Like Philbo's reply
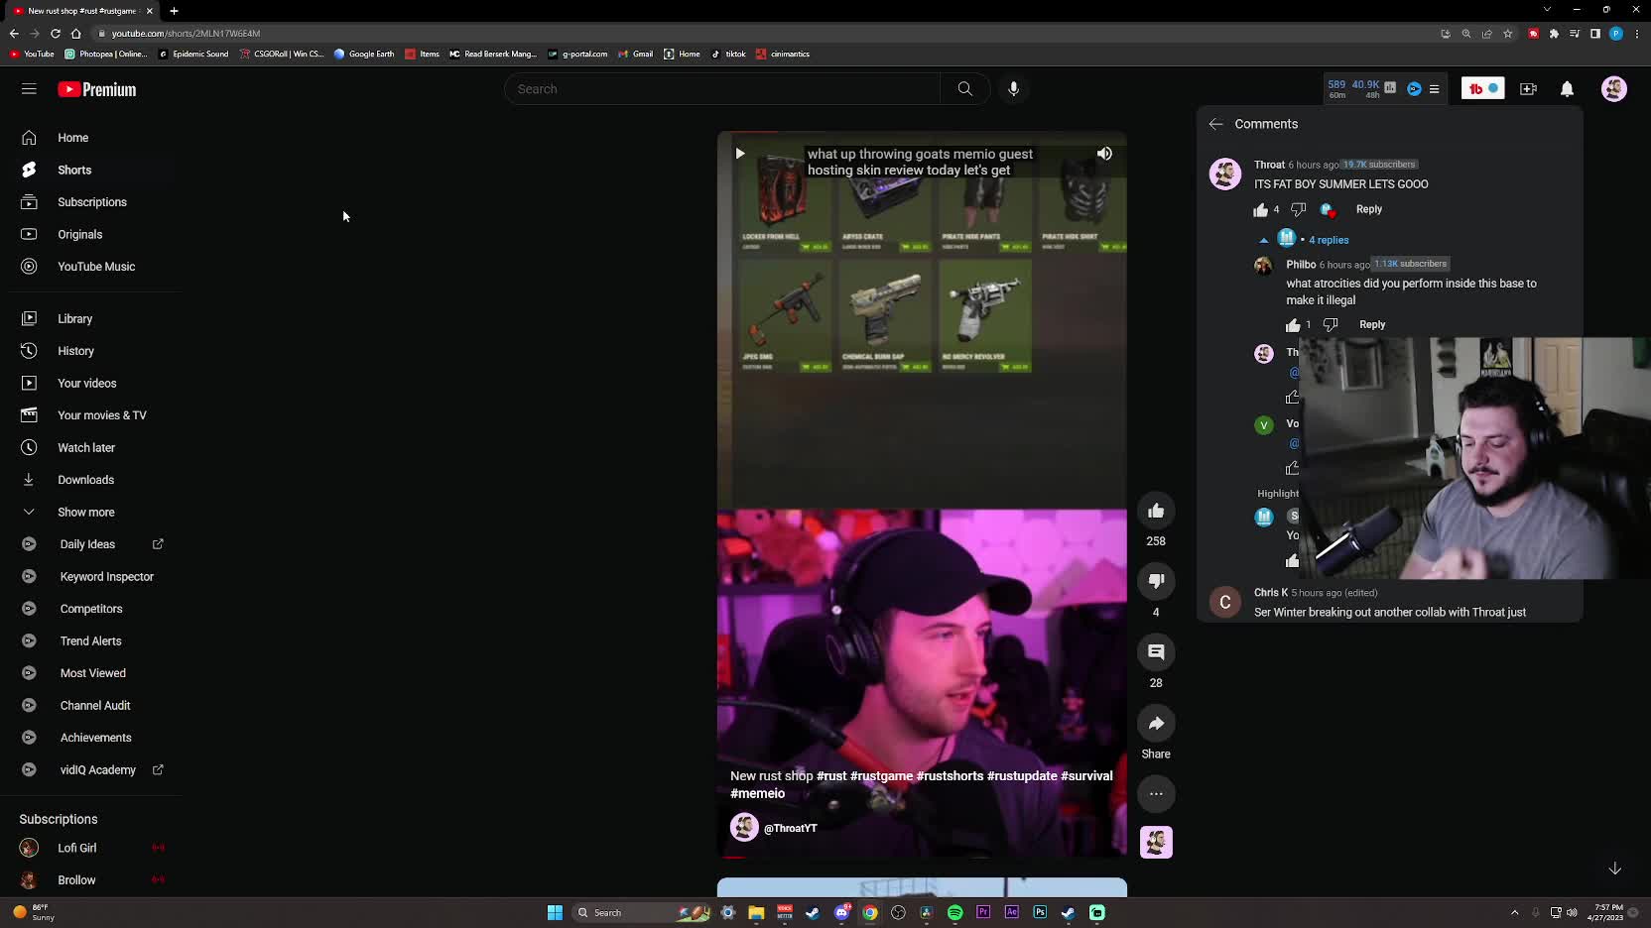 pos(1293,325)
